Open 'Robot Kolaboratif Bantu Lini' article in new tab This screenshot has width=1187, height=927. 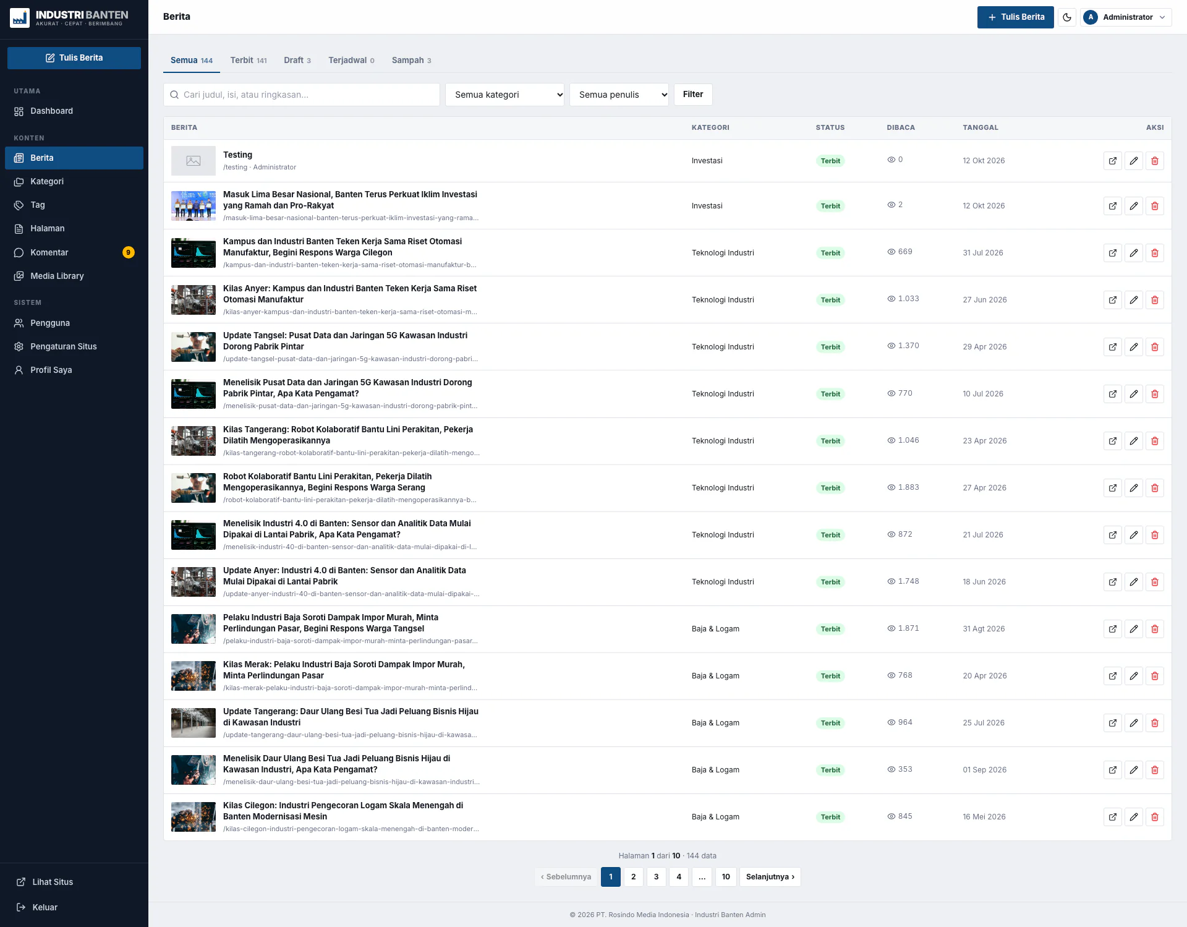1113,488
